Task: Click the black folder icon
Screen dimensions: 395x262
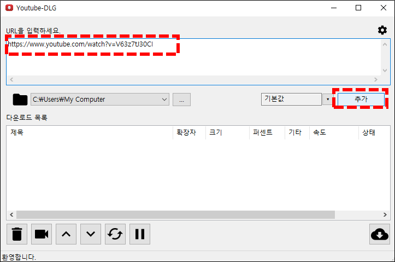Action: pos(20,100)
